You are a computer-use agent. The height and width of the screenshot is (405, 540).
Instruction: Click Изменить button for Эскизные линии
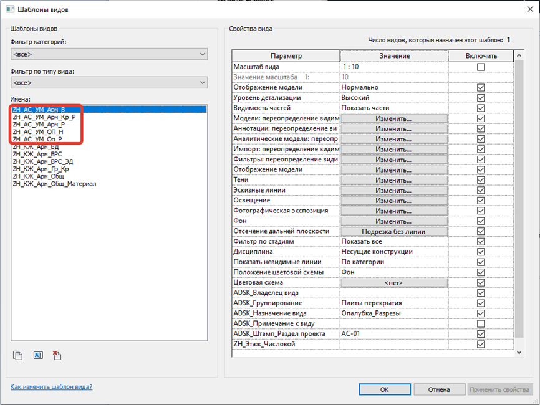tap(394, 190)
